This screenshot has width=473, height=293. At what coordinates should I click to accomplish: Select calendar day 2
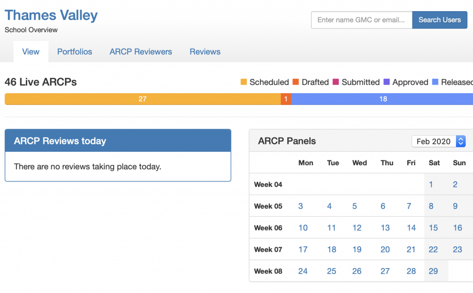tap(455, 184)
